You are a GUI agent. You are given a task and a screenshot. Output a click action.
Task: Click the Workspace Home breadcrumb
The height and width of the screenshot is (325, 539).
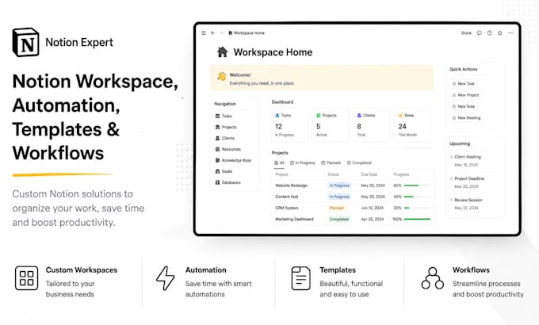coord(247,33)
